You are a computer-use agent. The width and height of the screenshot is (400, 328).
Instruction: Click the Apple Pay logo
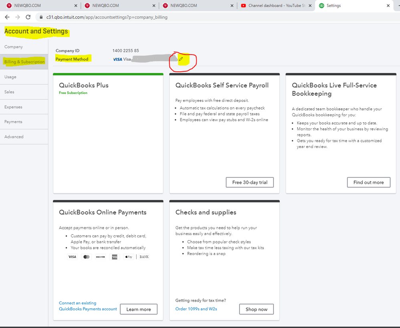coord(129,257)
